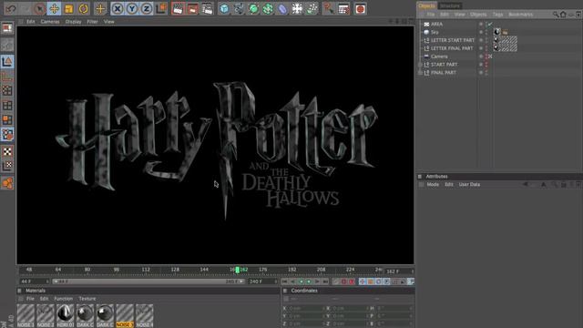
Task: Open the green array modeling icon
Action: [268, 8]
